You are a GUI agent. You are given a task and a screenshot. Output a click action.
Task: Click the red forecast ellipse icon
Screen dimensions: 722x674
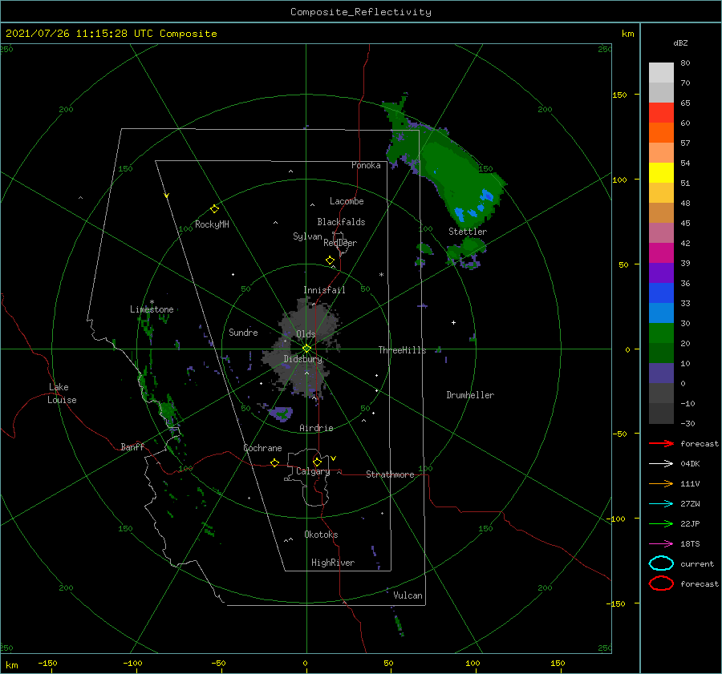coord(661,583)
